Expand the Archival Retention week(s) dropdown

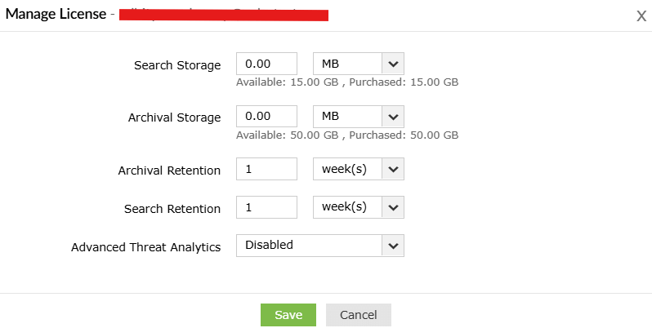[x=359, y=169]
